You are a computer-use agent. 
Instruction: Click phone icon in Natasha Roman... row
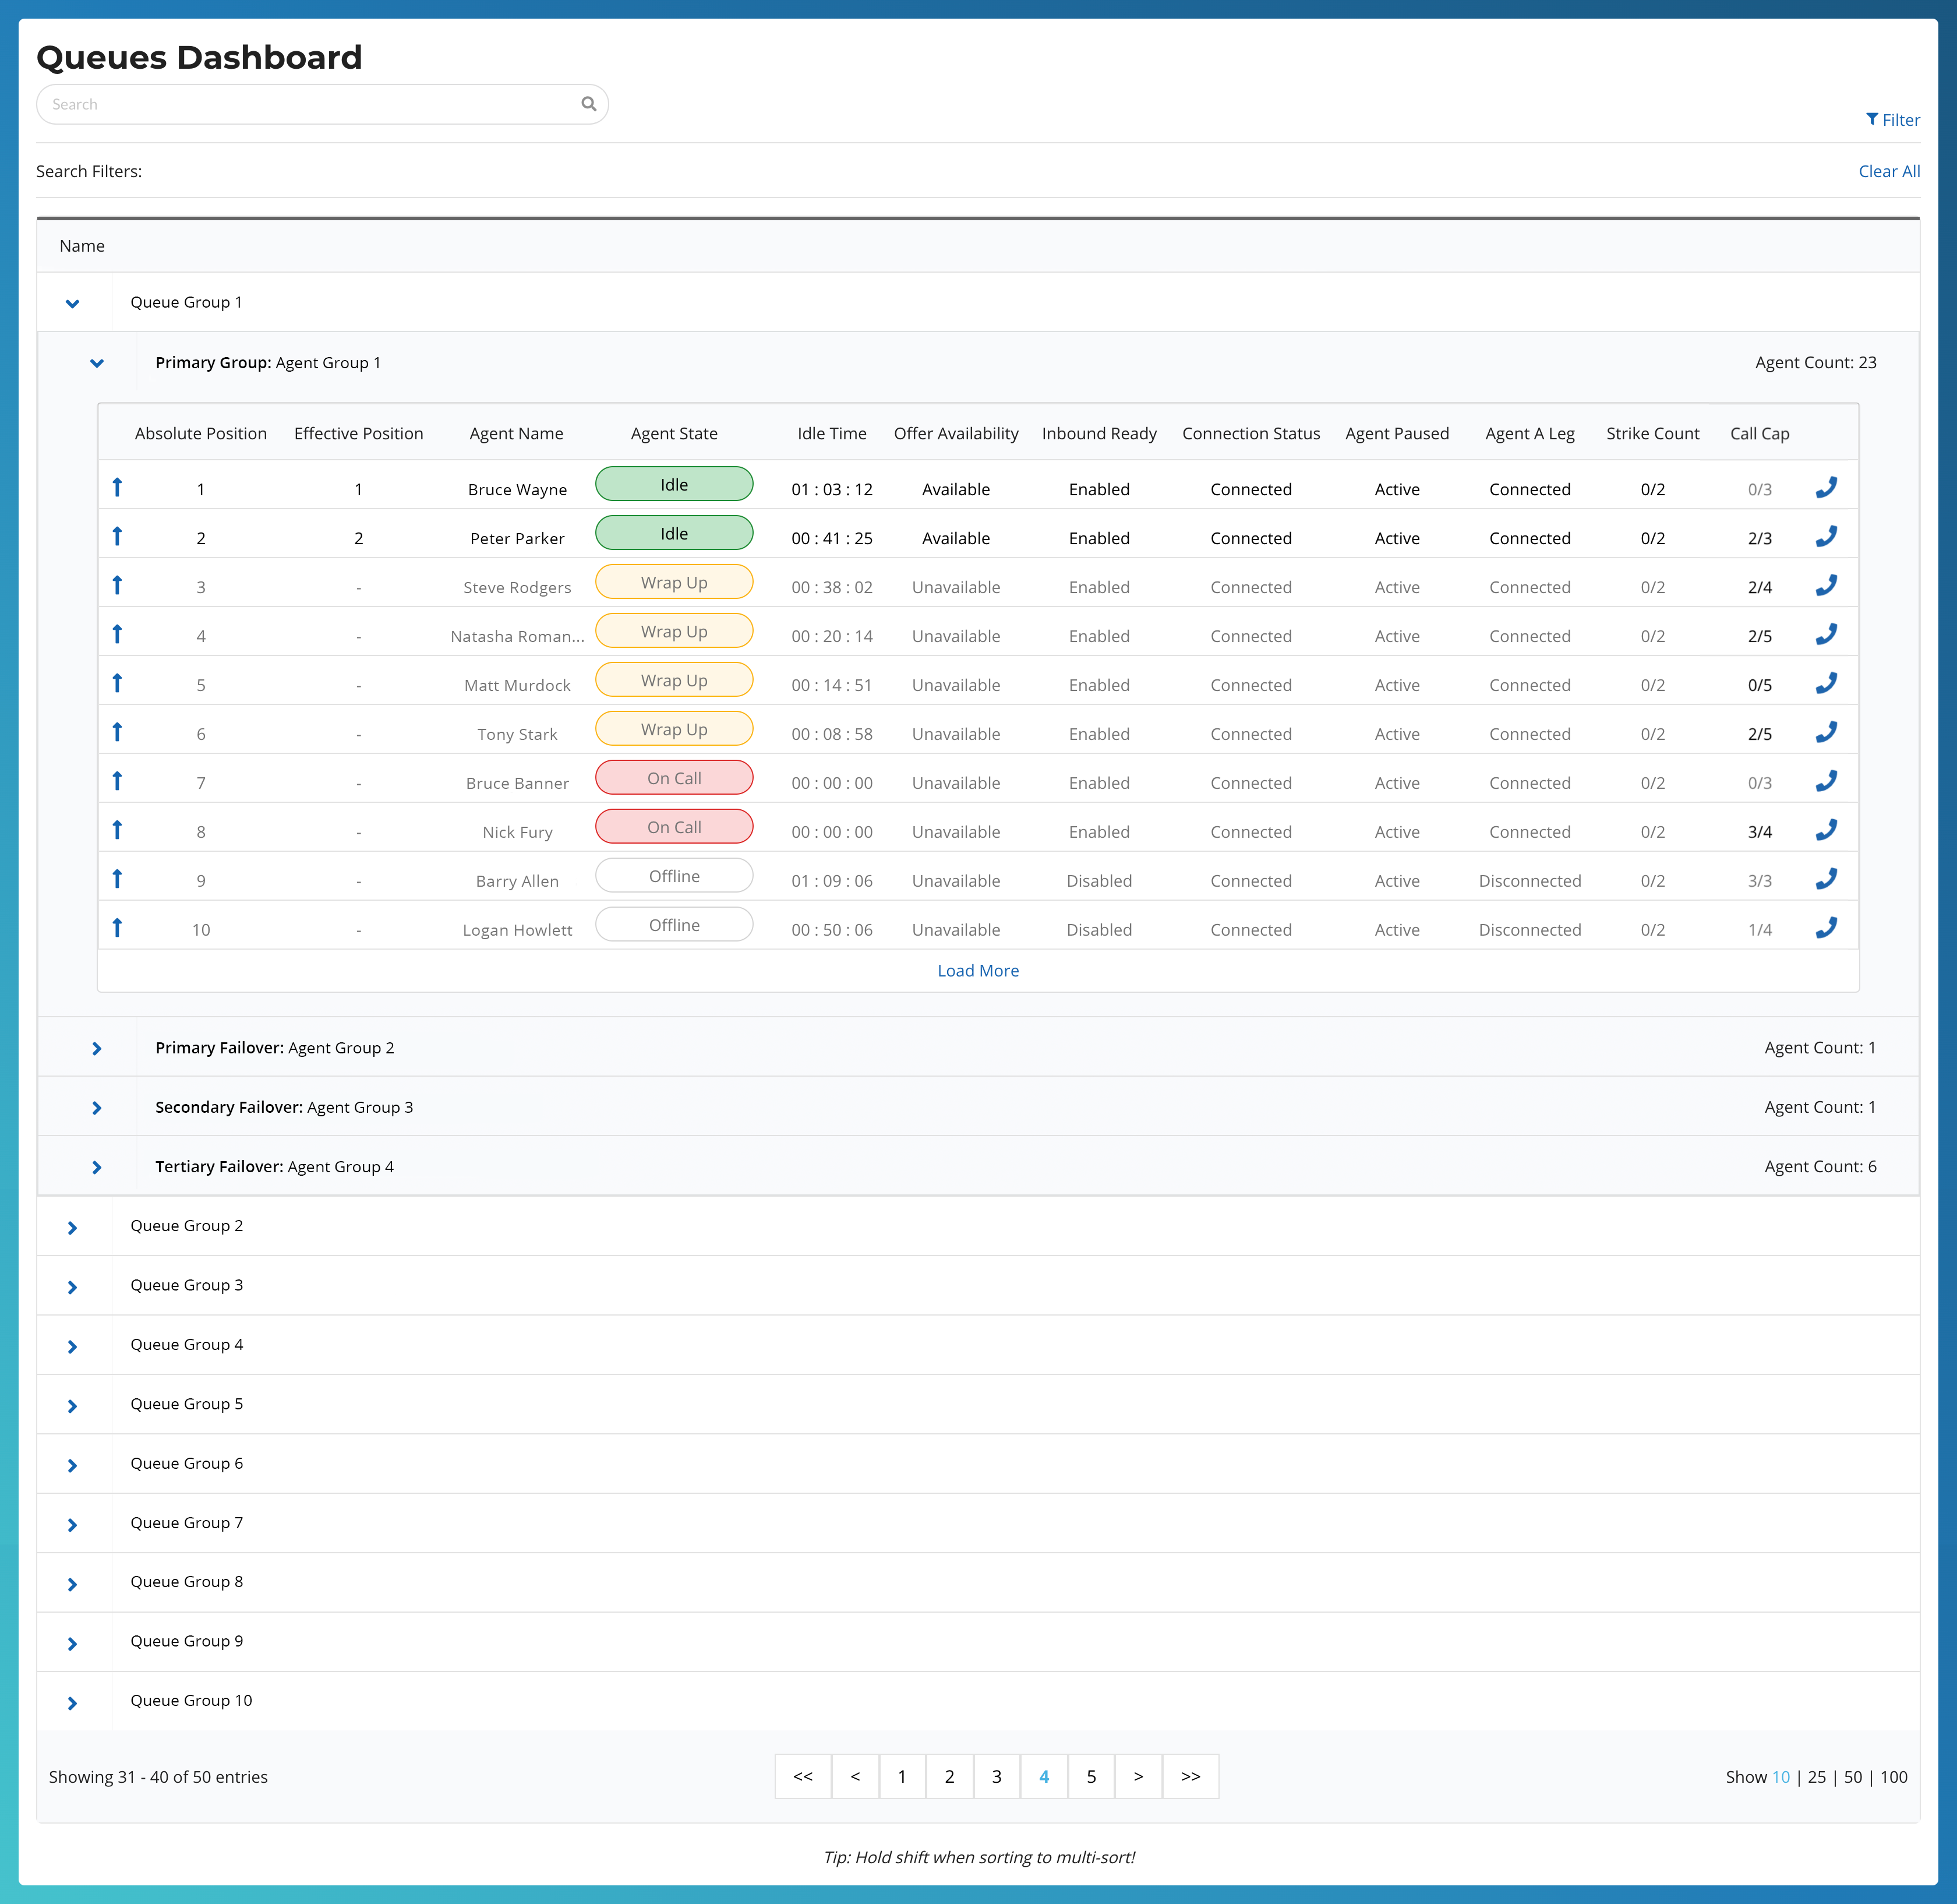click(x=1826, y=634)
